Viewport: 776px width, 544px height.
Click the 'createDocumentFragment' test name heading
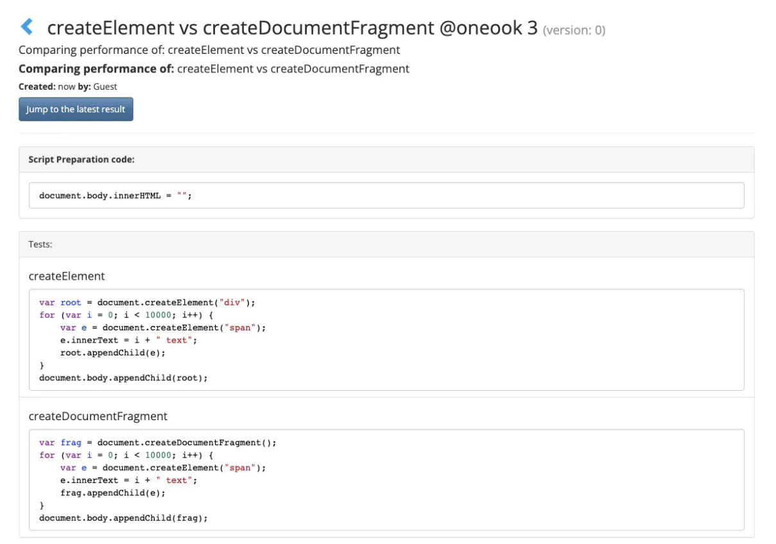pos(98,416)
